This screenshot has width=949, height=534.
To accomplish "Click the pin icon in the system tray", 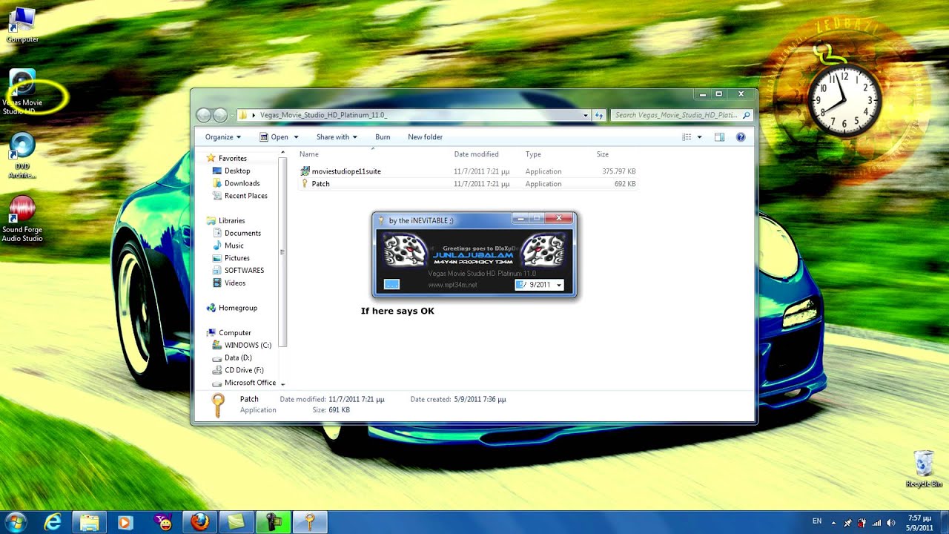I will click(847, 522).
